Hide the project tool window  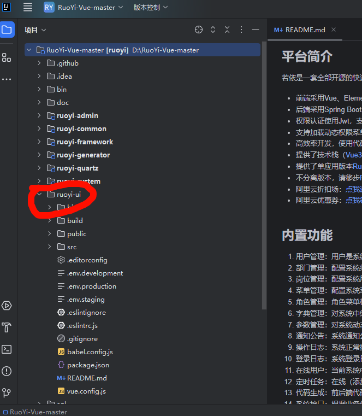coord(256,30)
